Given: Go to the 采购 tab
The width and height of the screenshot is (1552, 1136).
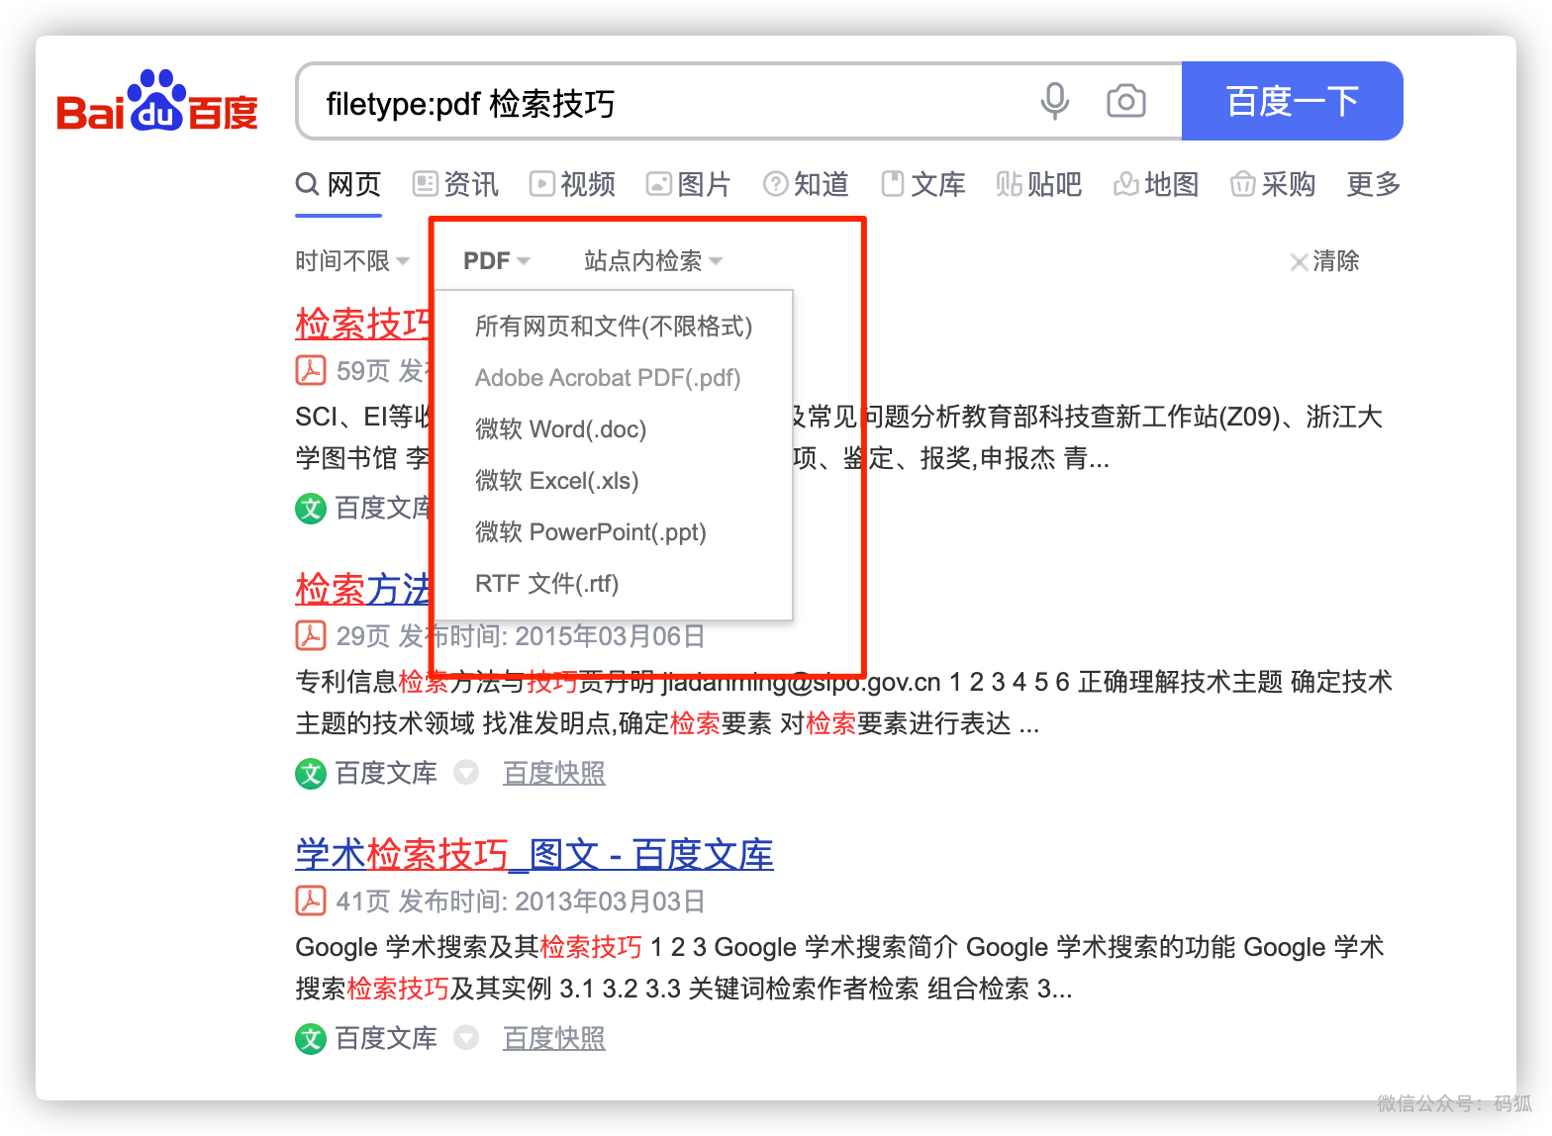Looking at the screenshot, I should 1273,184.
